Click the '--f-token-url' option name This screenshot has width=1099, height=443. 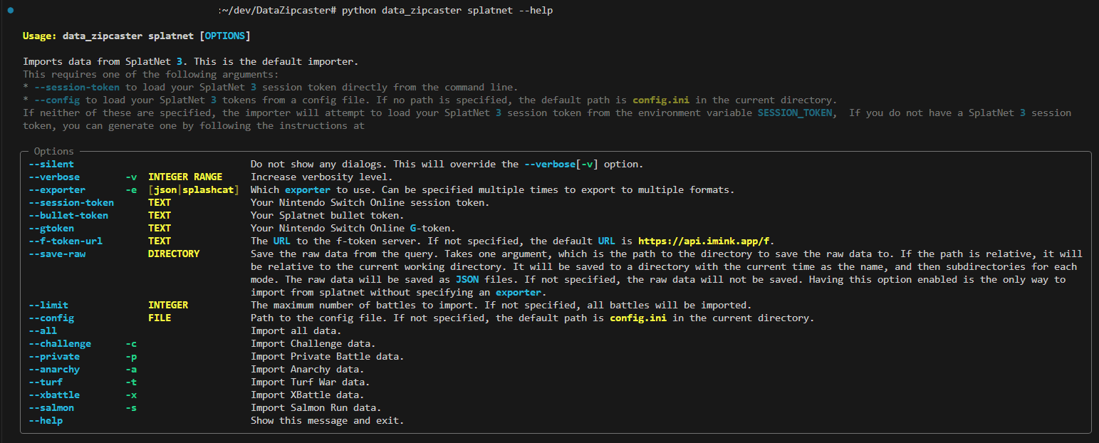coord(66,241)
